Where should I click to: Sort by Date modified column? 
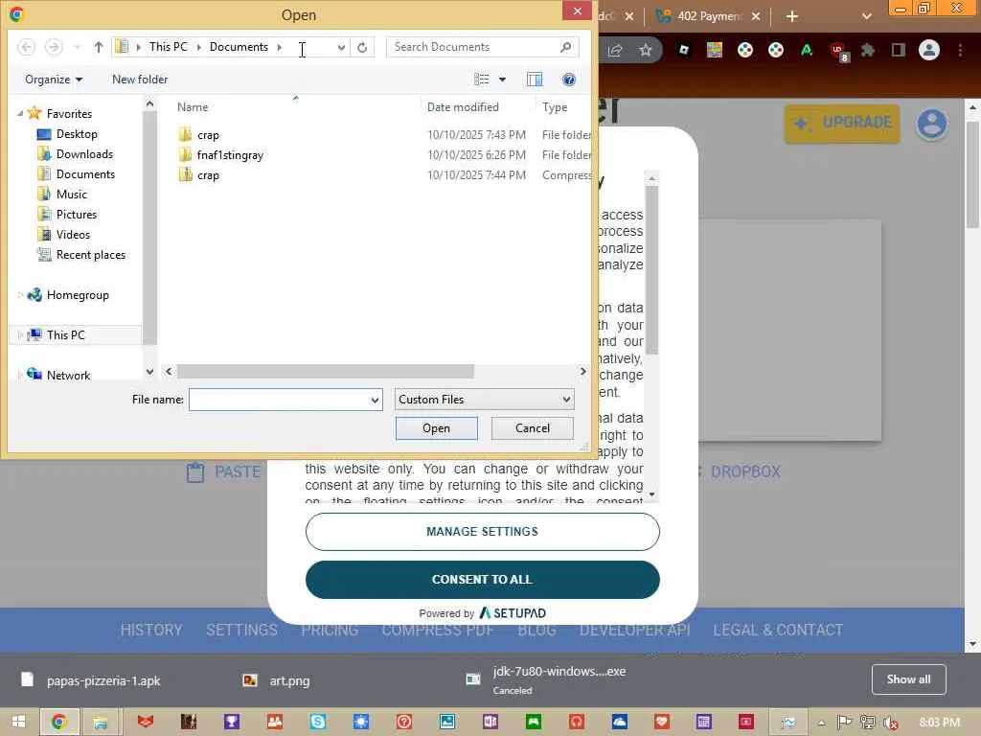point(463,107)
